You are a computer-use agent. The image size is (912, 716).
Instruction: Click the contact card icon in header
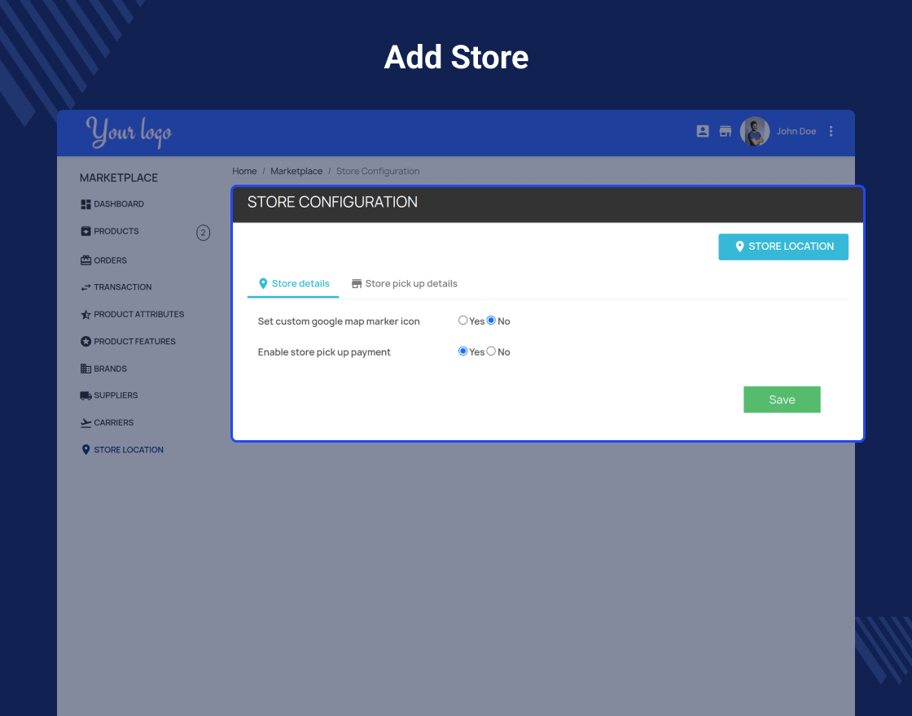[x=703, y=131]
